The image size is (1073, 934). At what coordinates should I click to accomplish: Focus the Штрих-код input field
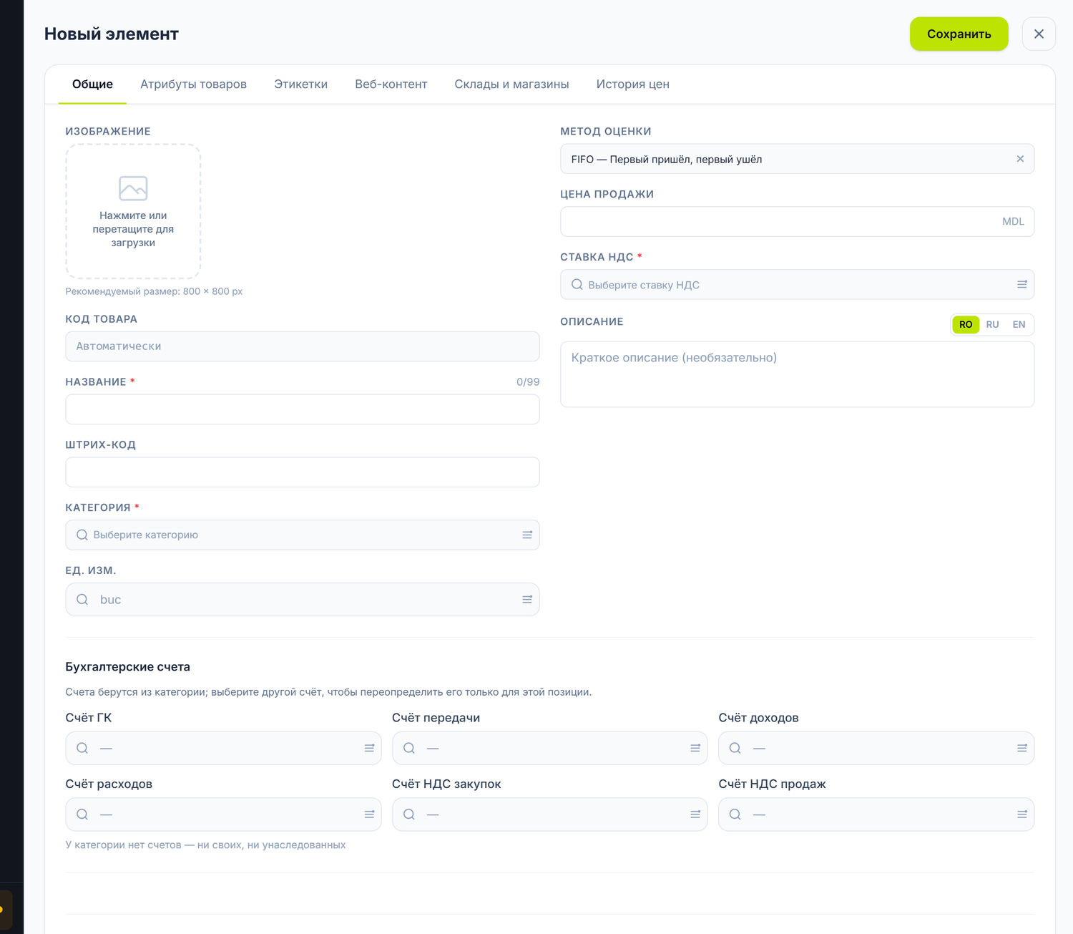click(x=303, y=472)
